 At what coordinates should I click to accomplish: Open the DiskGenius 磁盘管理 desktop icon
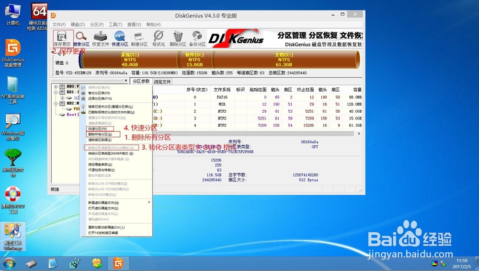coord(13,53)
